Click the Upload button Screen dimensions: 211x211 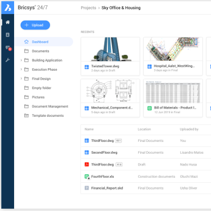point(35,25)
